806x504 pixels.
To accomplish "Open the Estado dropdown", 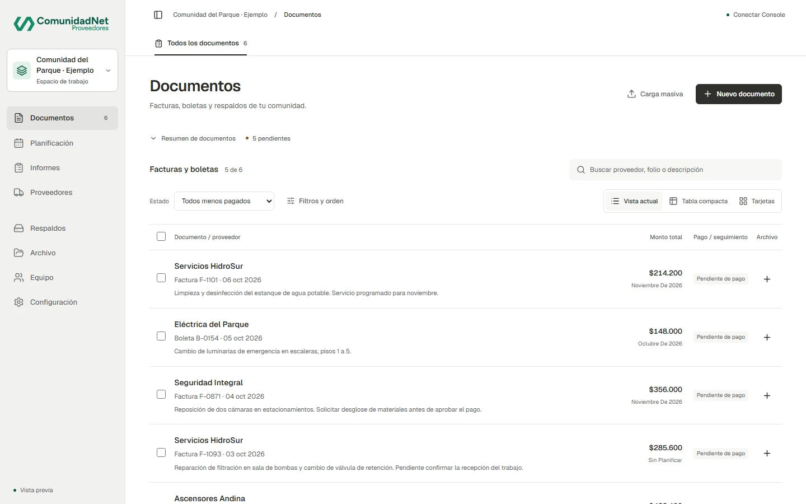I will coord(224,201).
